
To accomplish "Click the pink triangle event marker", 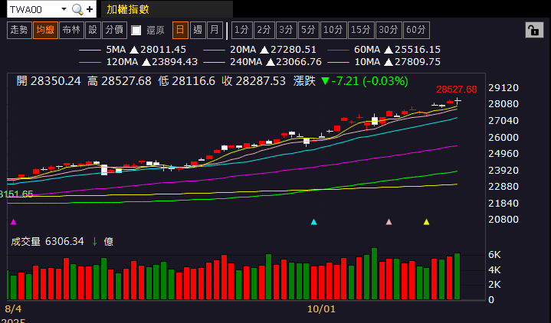I will (x=389, y=222).
